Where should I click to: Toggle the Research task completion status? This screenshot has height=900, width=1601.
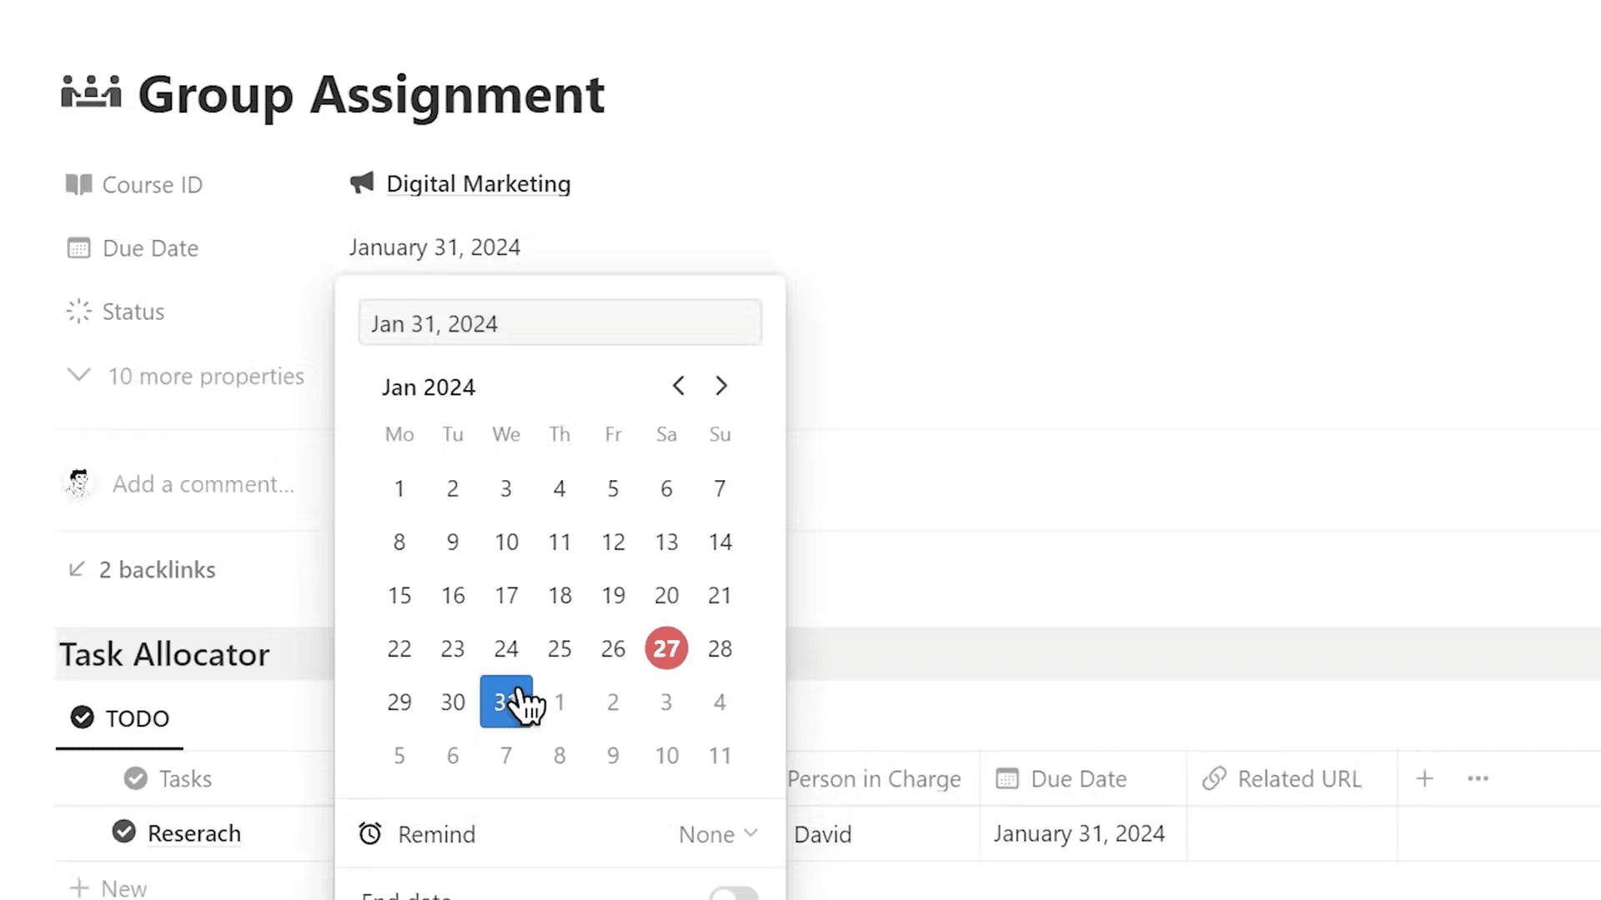(123, 833)
